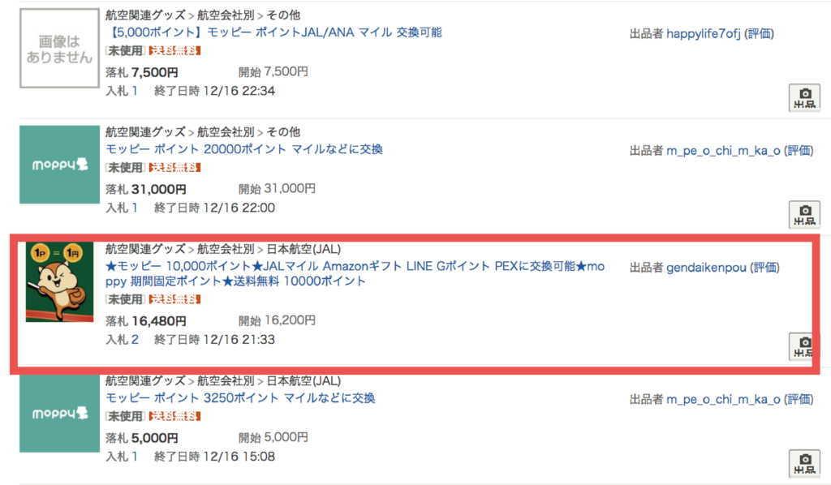
Task: Open the モッピー ポイント 3250ポイント listing title
Action: 240,397
